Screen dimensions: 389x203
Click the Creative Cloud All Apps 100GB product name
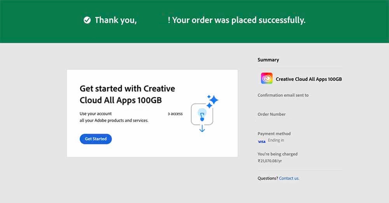[308, 79]
